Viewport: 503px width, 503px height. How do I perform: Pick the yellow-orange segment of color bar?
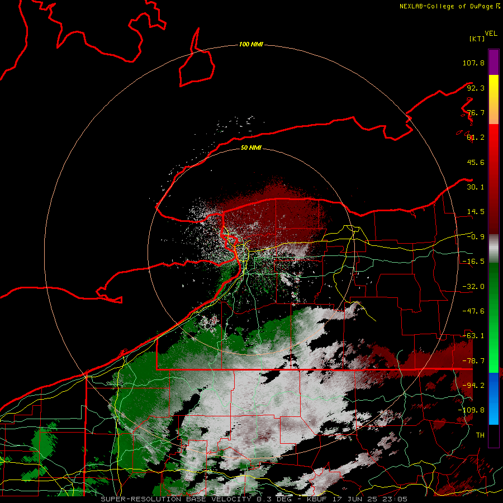pyautogui.click(x=493, y=99)
